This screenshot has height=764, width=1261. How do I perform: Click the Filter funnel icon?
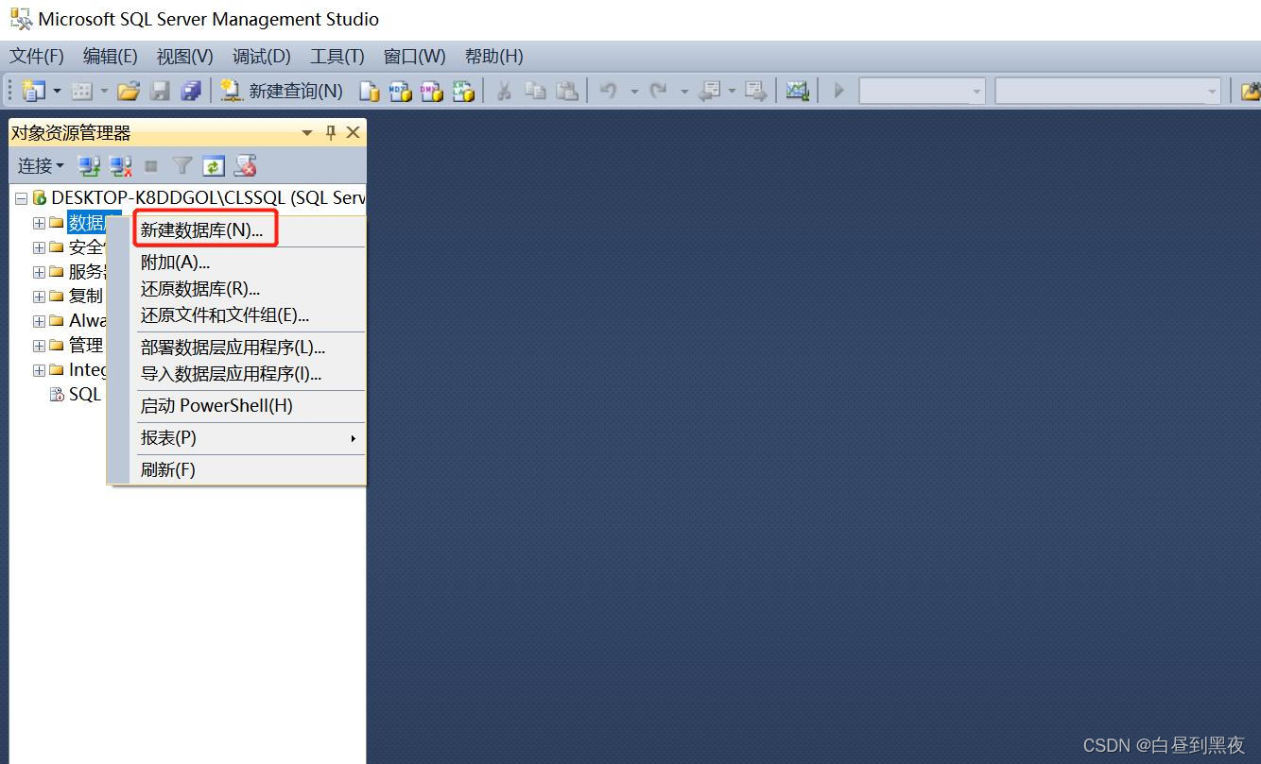[x=182, y=166]
